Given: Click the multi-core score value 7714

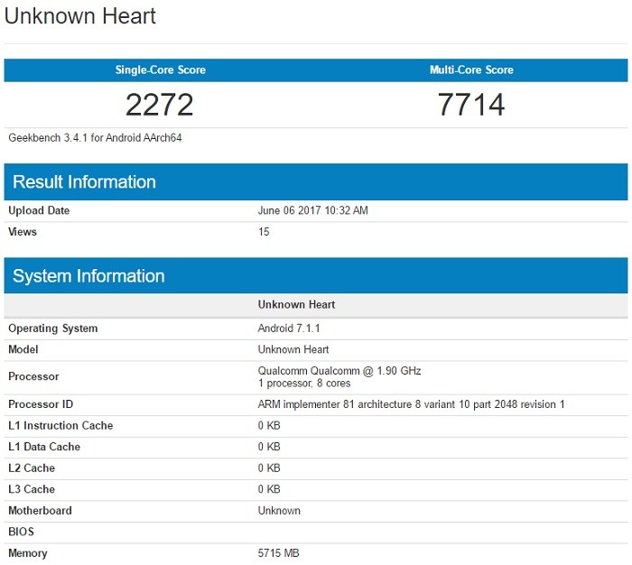Looking at the screenshot, I should tap(471, 105).
